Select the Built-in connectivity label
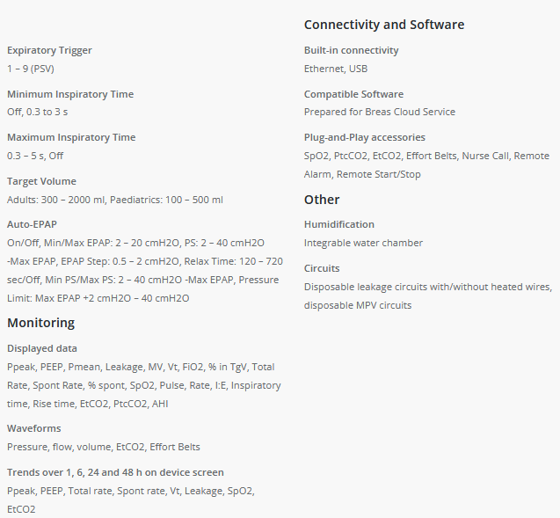The height and width of the screenshot is (518, 560). click(x=351, y=51)
